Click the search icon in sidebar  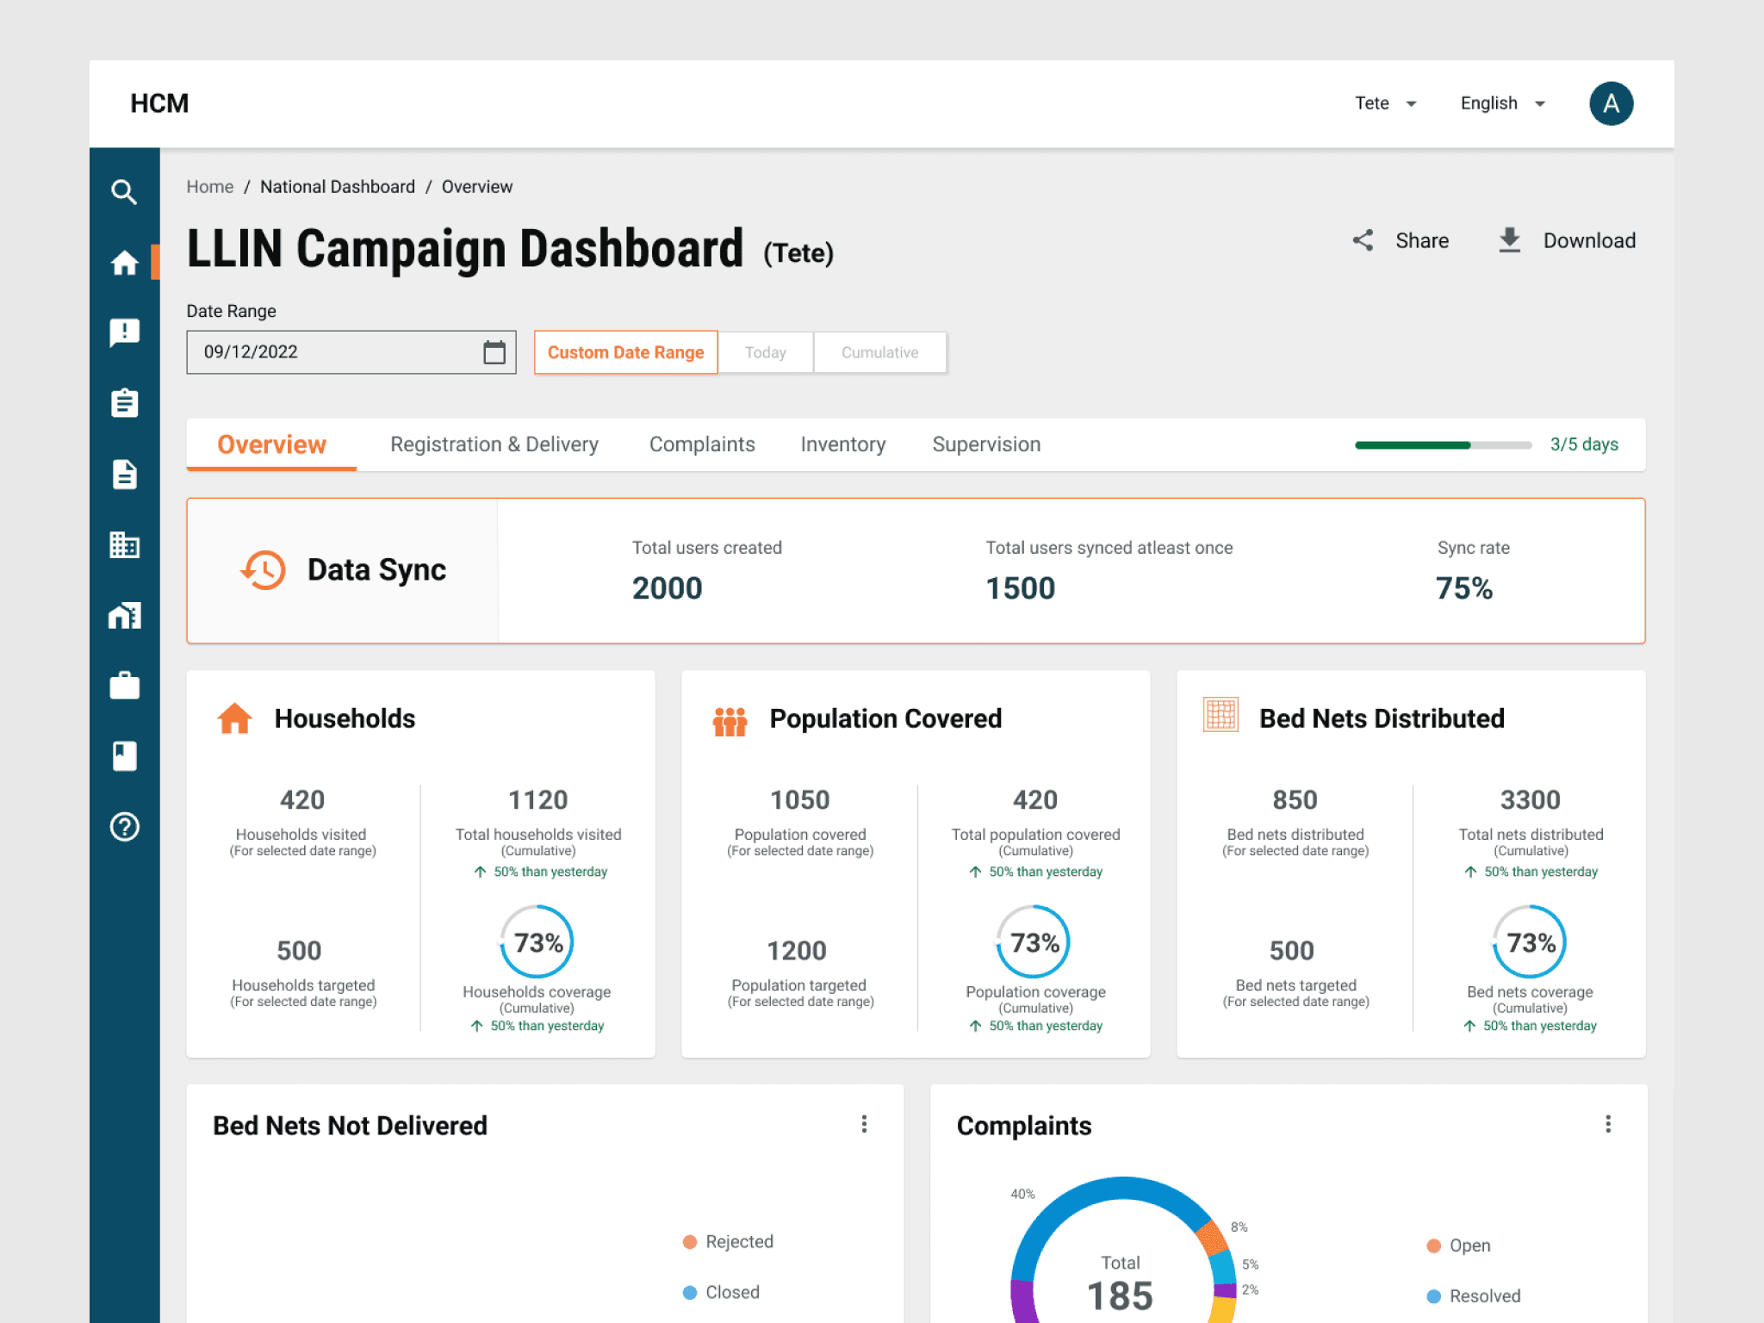click(124, 191)
